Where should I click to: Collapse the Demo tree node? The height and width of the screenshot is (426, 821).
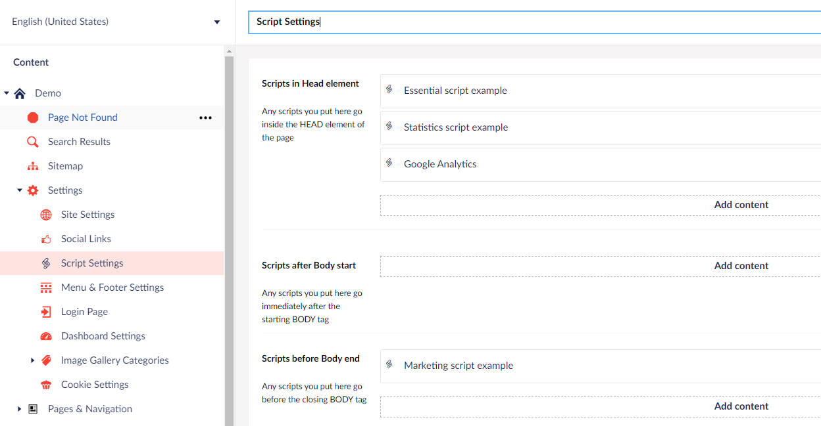pos(7,93)
